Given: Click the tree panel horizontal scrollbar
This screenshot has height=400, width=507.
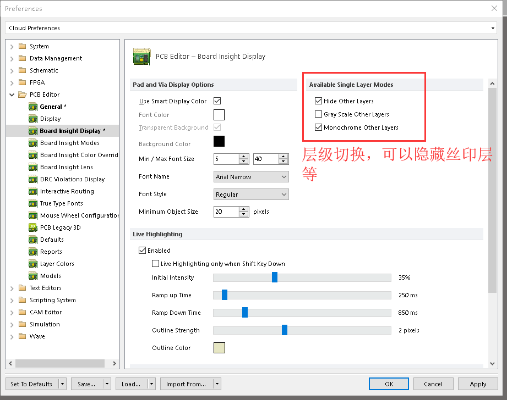Looking at the screenshot, I should pos(60,363).
